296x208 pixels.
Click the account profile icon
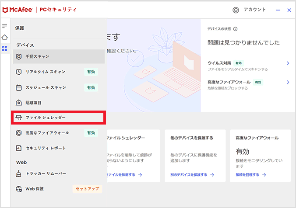coord(236,10)
